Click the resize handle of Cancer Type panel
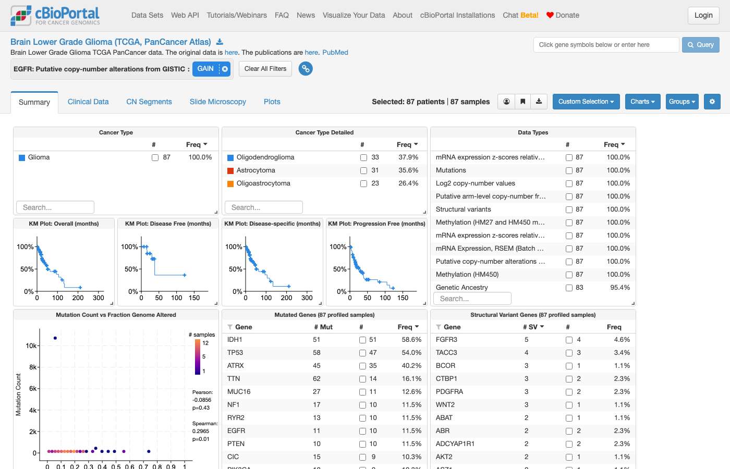 pyautogui.click(x=216, y=212)
